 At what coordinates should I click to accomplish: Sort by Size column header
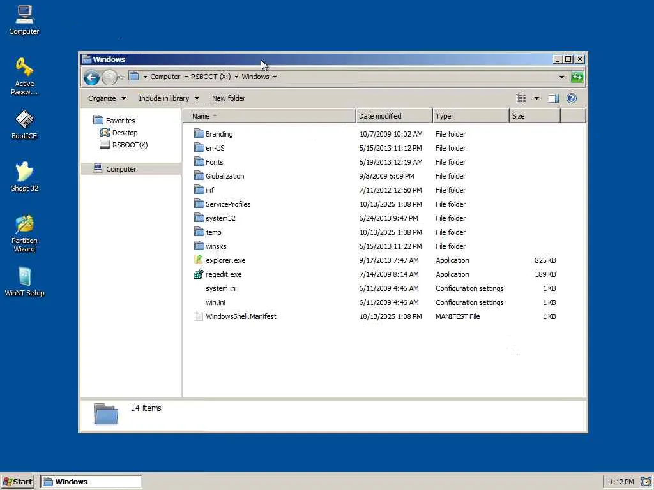[535, 116]
